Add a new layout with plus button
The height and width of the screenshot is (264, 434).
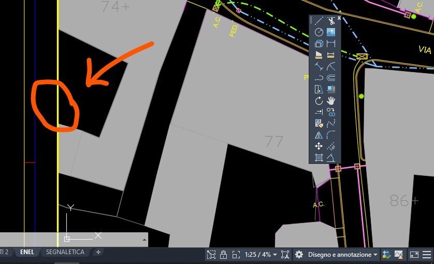click(x=98, y=252)
